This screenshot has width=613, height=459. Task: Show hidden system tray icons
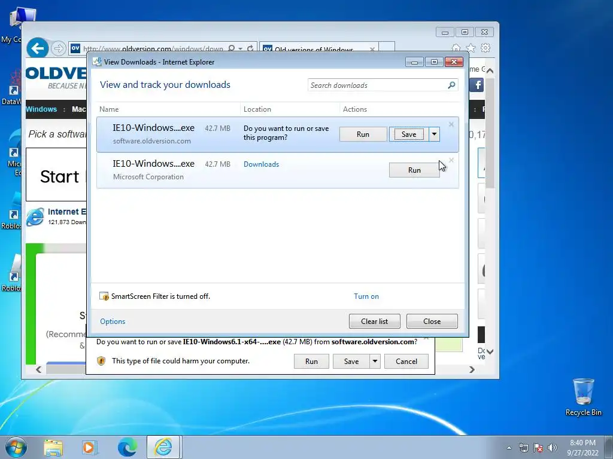tap(509, 448)
